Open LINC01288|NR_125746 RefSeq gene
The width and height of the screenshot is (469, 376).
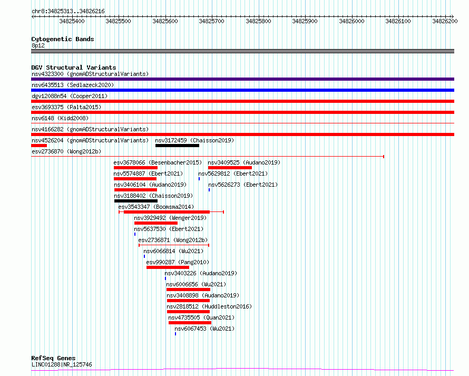click(62, 364)
